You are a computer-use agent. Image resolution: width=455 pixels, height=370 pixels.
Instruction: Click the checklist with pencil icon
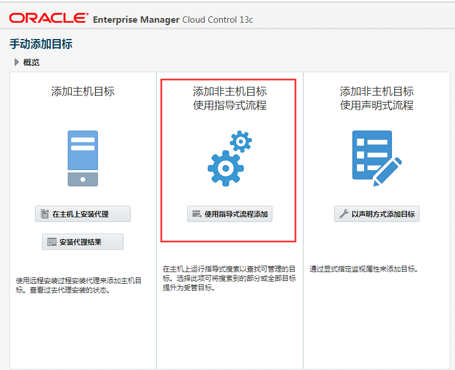(x=377, y=158)
